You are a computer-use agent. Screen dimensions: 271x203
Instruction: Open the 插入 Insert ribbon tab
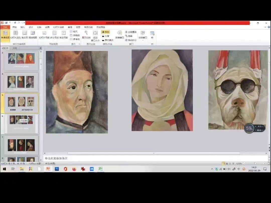click(23, 27)
